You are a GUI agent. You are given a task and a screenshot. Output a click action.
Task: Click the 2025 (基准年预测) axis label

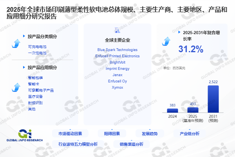pyautogui.click(x=193, y=119)
